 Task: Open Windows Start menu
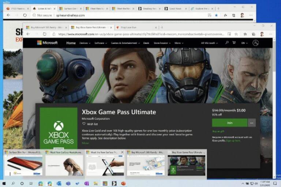[x=4, y=183]
